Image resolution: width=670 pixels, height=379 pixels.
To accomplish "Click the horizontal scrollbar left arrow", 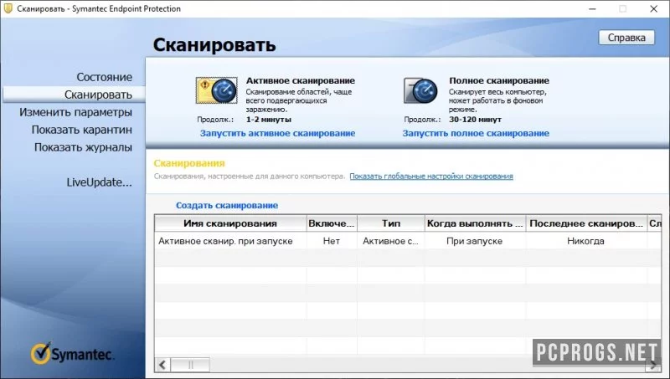I will (x=162, y=365).
